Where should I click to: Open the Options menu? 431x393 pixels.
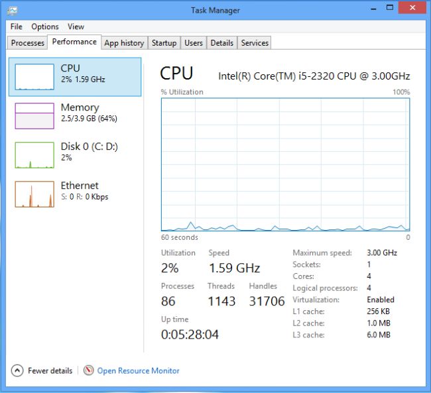coord(45,27)
